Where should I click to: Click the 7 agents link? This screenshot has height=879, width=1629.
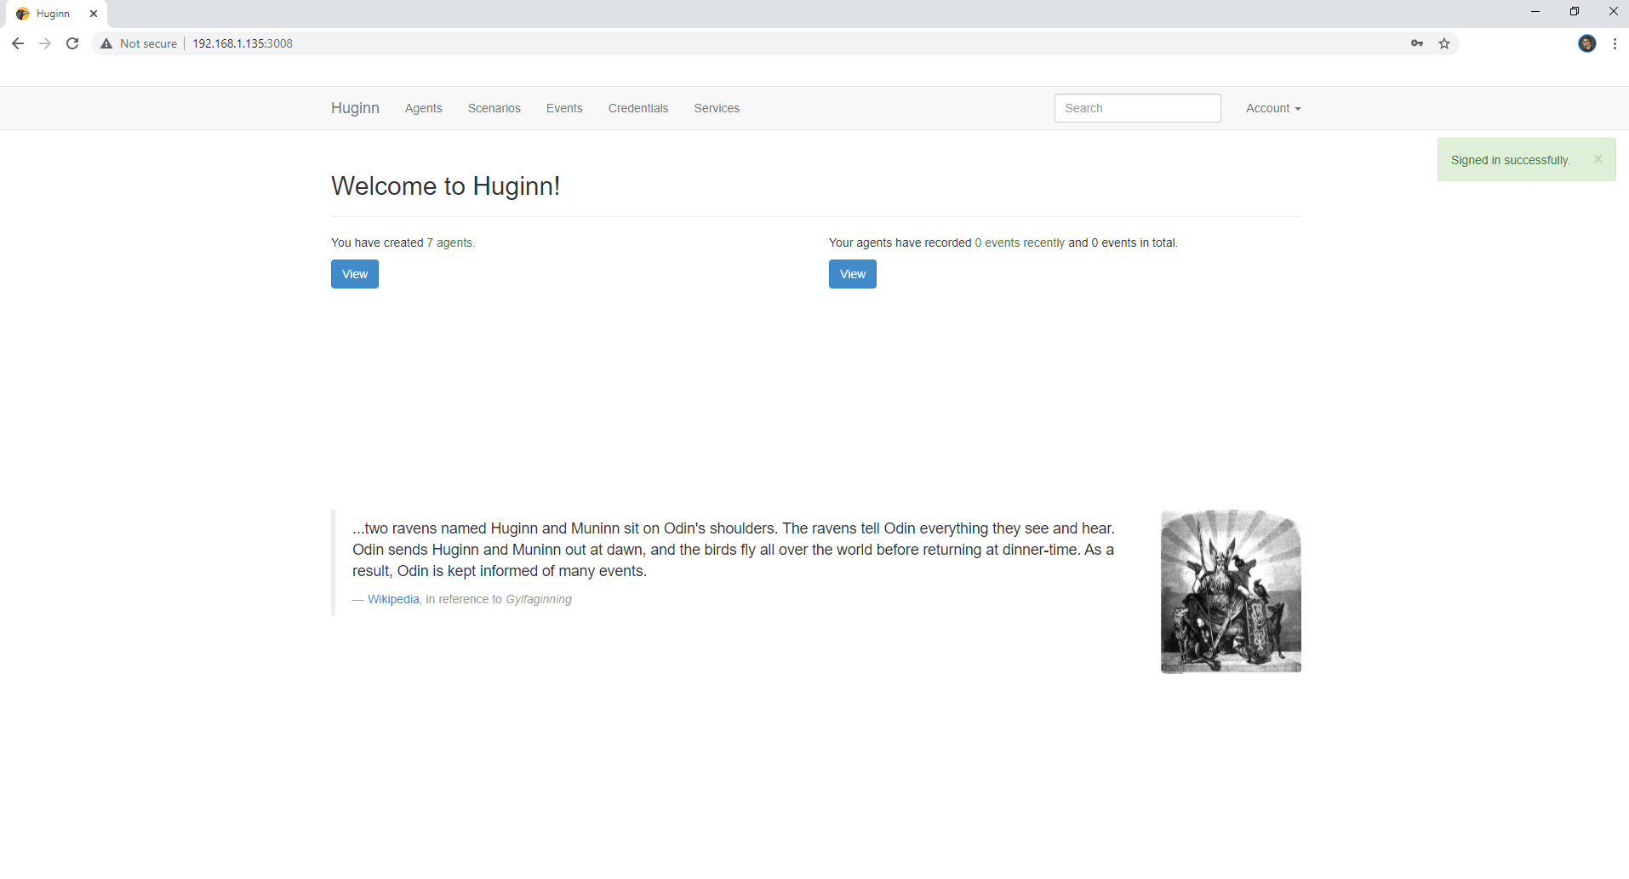tap(450, 243)
